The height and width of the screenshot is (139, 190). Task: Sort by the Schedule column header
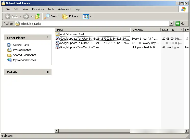click(146, 30)
